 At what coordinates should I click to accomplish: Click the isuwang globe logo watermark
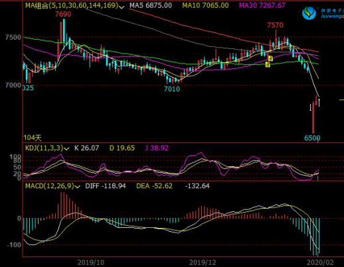point(309,13)
